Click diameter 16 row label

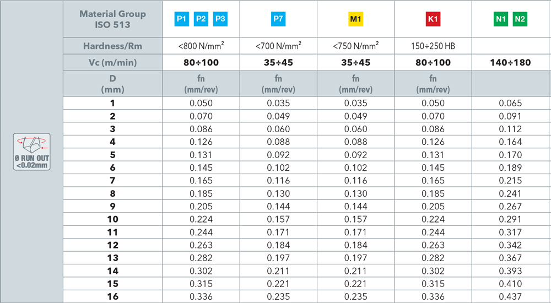[x=113, y=296]
